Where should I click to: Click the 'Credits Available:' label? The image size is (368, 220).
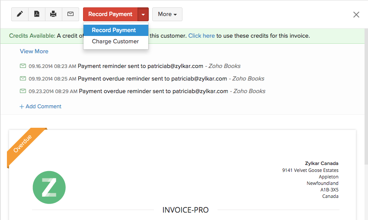(x=32, y=36)
